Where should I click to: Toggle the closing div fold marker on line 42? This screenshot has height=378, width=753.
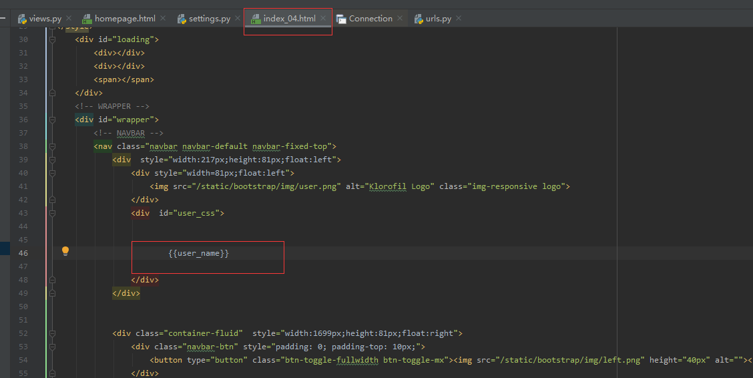[52, 199]
